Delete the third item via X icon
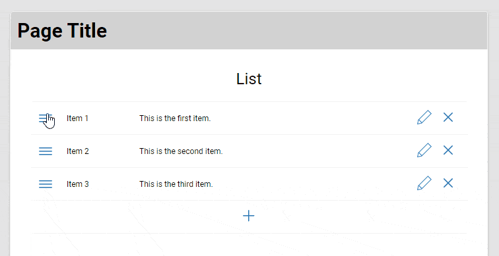 click(448, 183)
